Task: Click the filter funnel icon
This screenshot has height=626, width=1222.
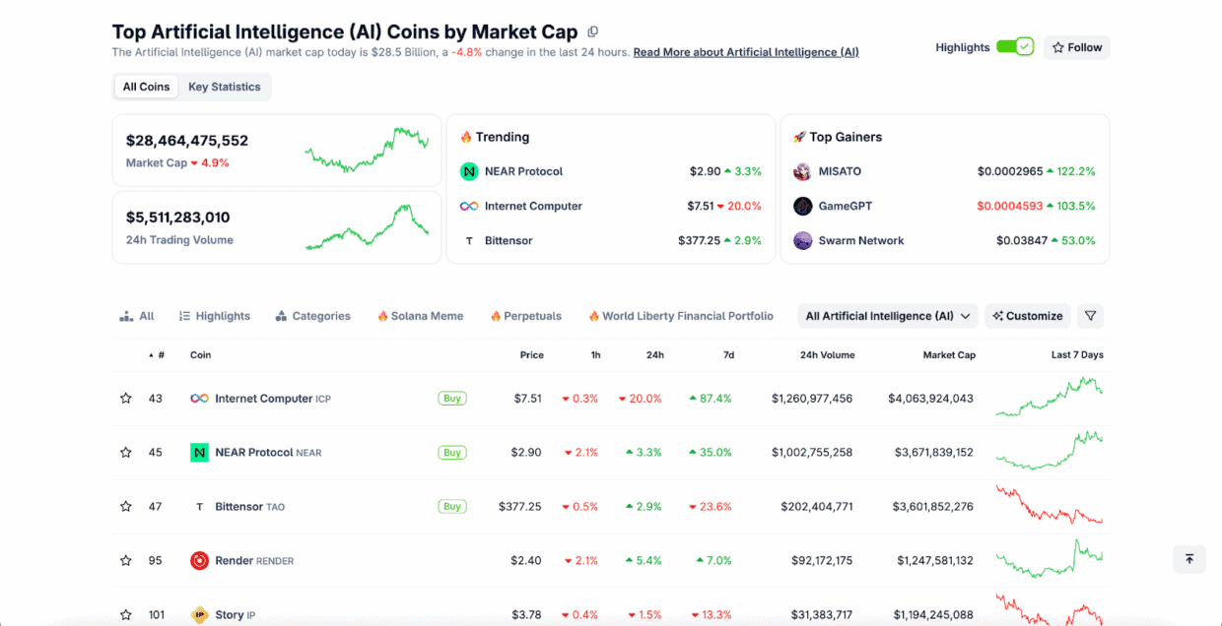Action: tap(1090, 316)
